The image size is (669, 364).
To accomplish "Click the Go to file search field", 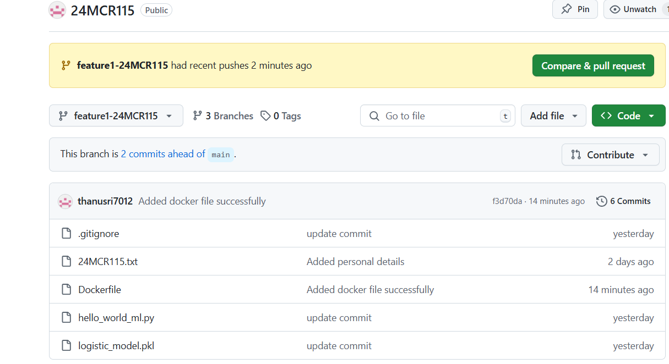I will (438, 115).
